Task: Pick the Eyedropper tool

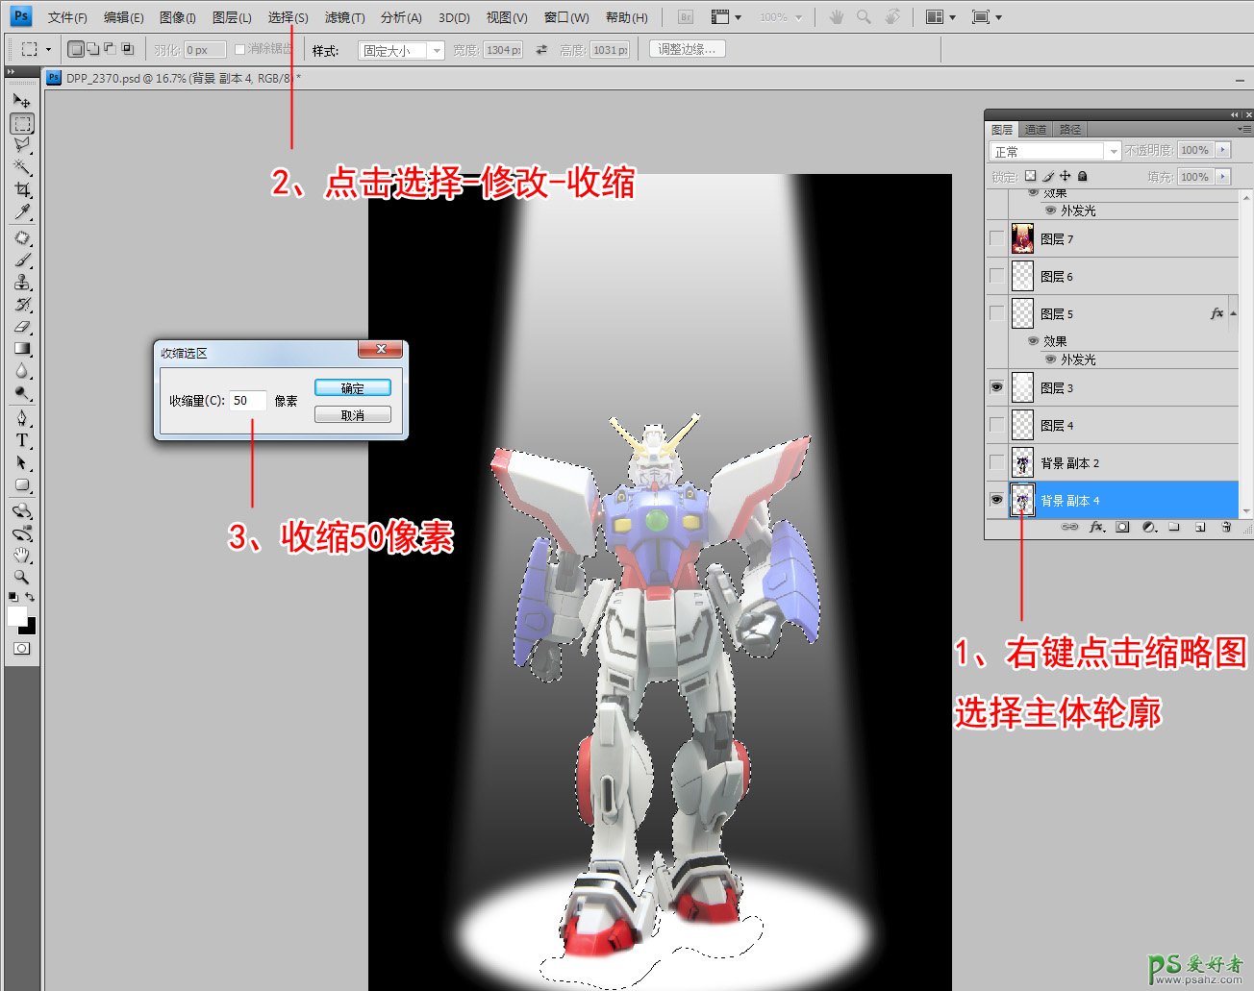Action: (x=22, y=212)
